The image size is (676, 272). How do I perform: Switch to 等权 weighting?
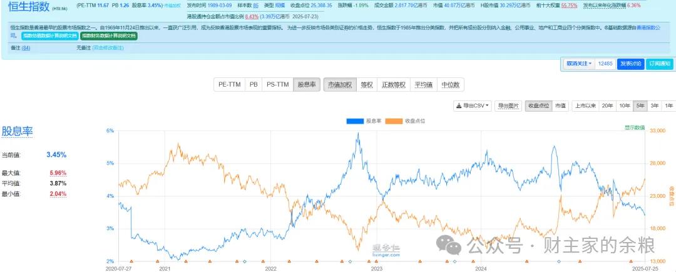click(367, 85)
